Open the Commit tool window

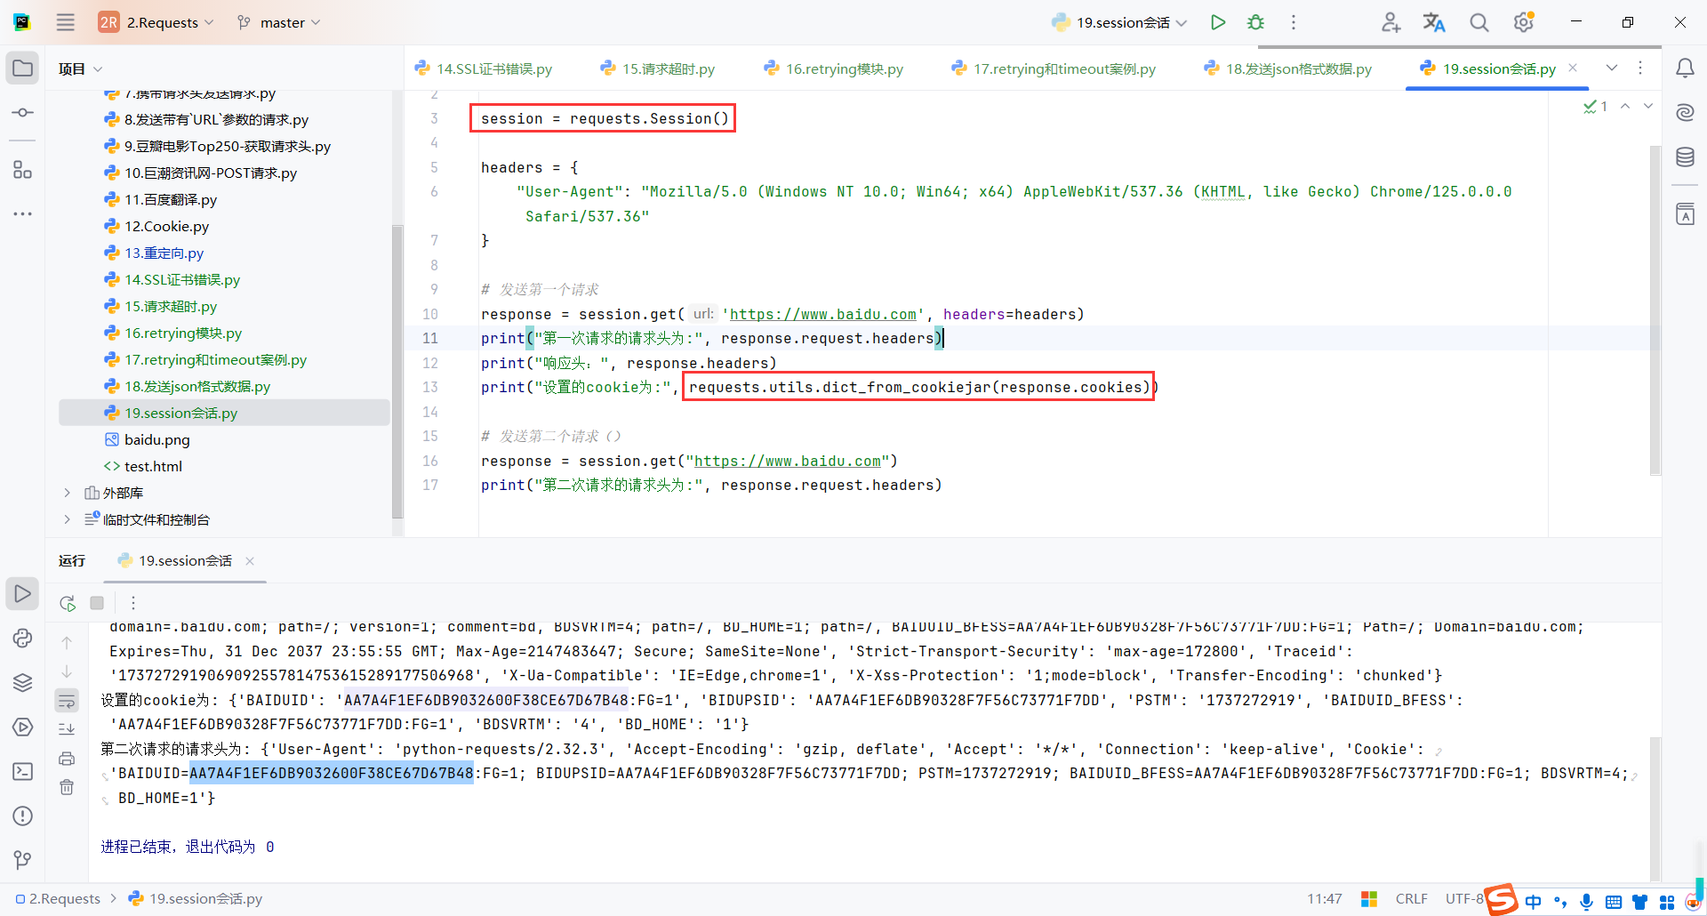[x=22, y=113]
